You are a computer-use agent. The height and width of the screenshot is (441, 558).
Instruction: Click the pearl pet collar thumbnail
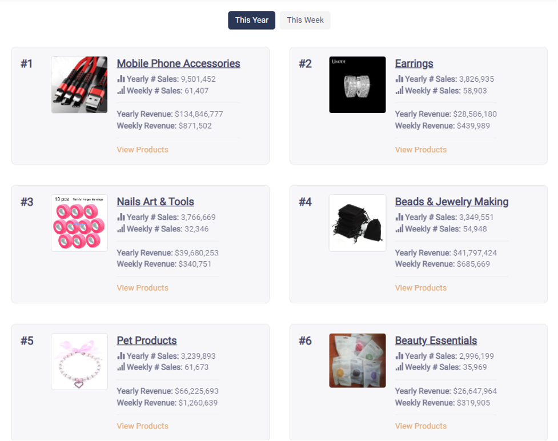[79, 362]
